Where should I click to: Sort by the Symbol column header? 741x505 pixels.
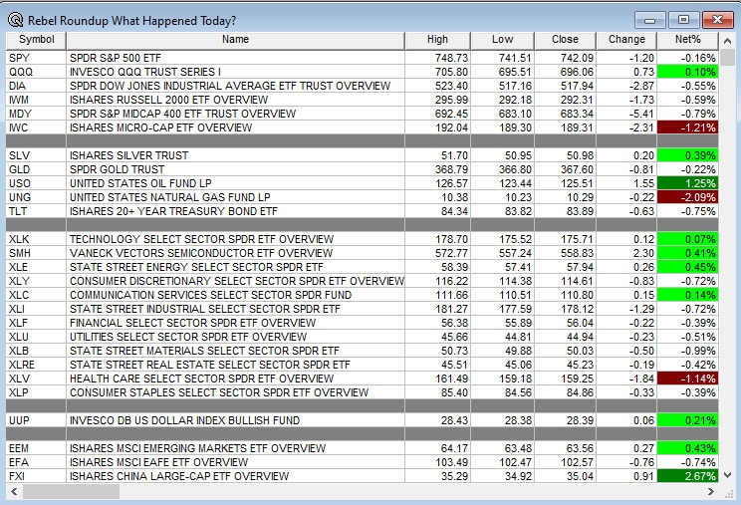tap(36, 40)
